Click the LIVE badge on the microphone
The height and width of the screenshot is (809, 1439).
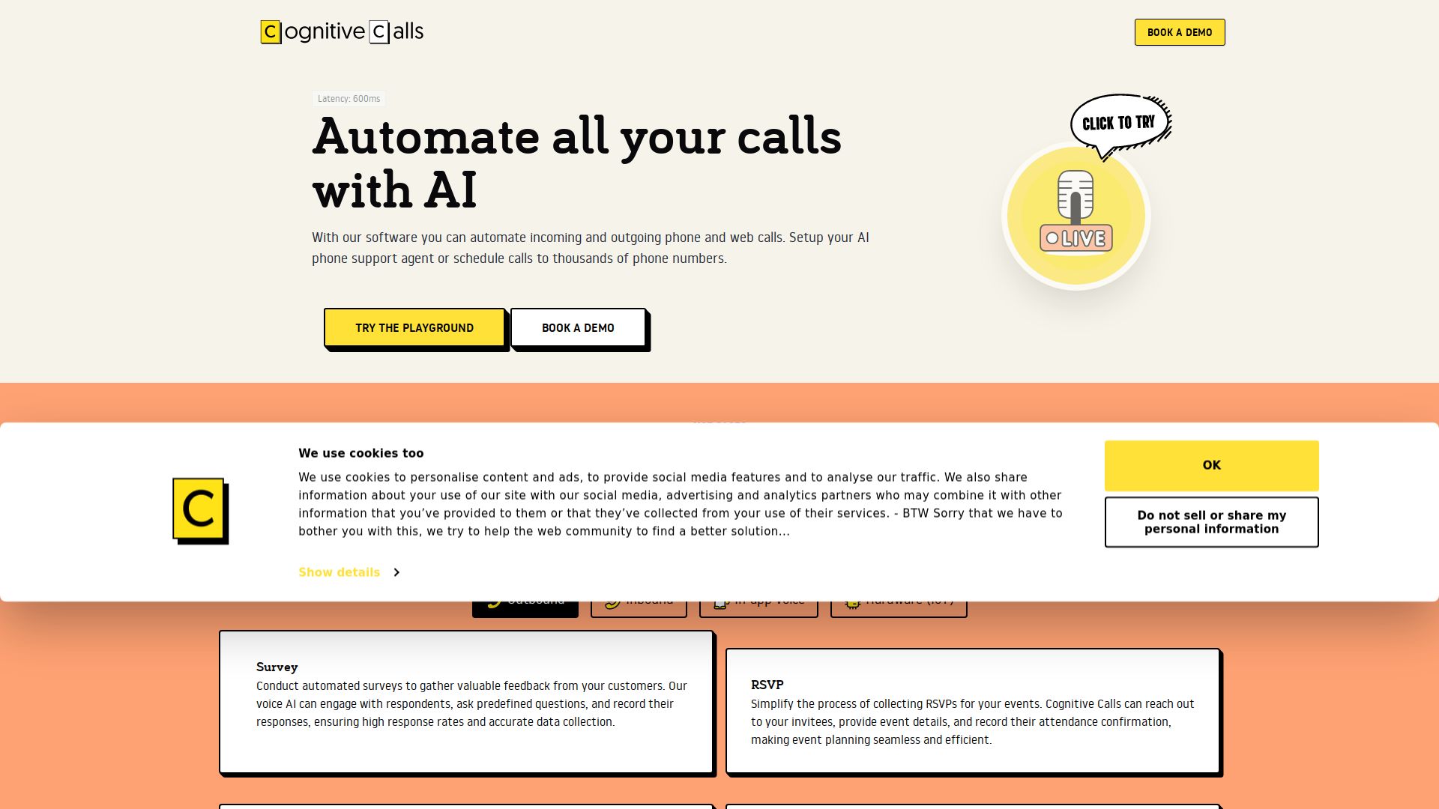point(1077,239)
